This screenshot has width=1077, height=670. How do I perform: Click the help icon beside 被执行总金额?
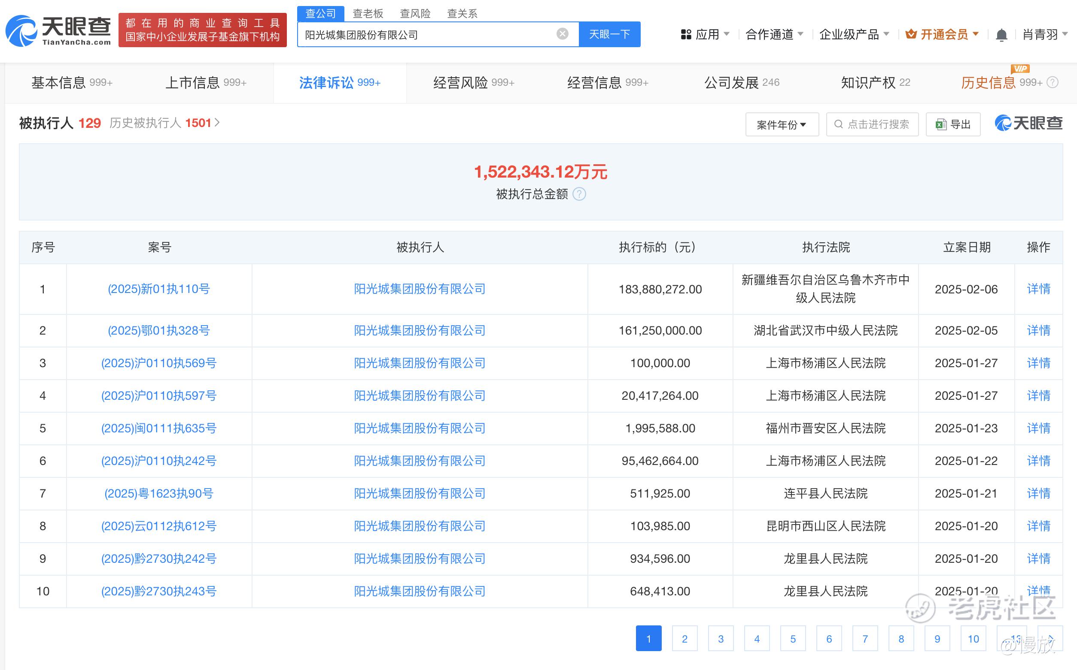point(579,194)
